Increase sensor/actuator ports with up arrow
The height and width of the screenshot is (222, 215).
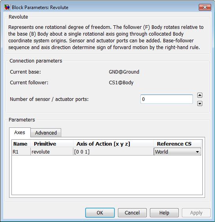pyautogui.click(x=200, y=95)
